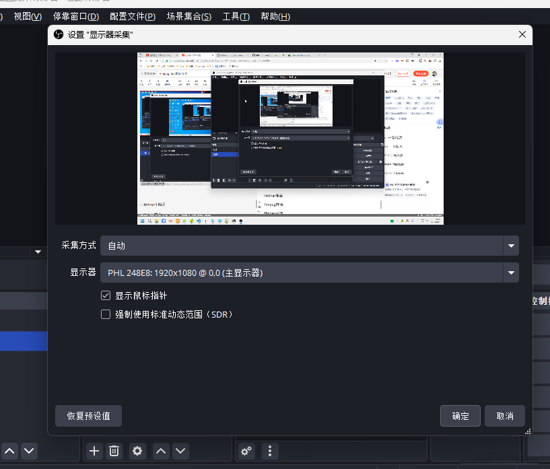This screenshot has height=469, width=550.
Task: Click the display capture preview image
Action: pyautogui.click(x=290, y=138)
